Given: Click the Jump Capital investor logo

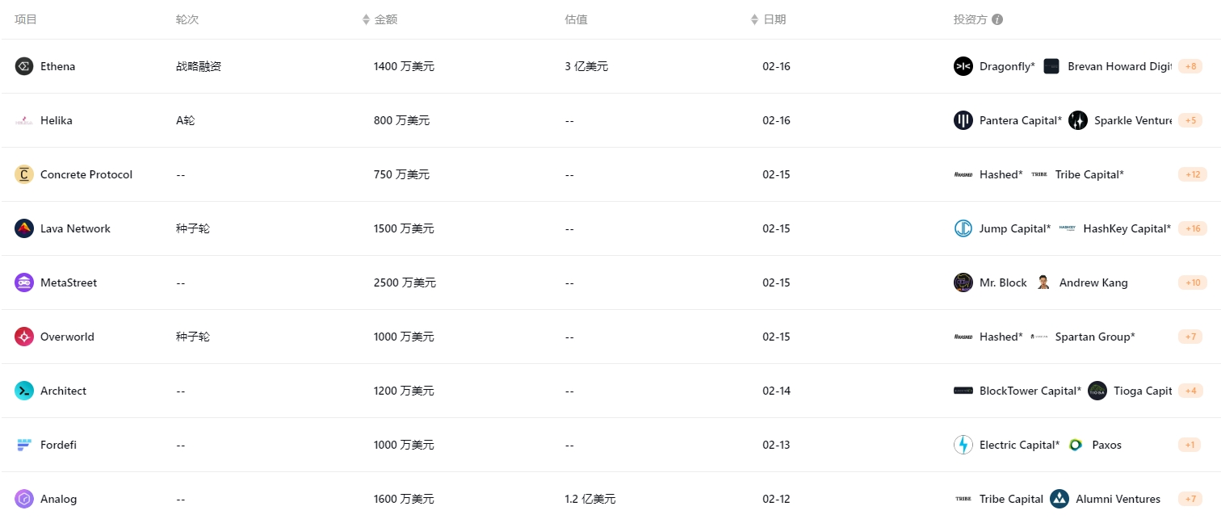Looking at the screenshot, I should click(x=963, y=228).
